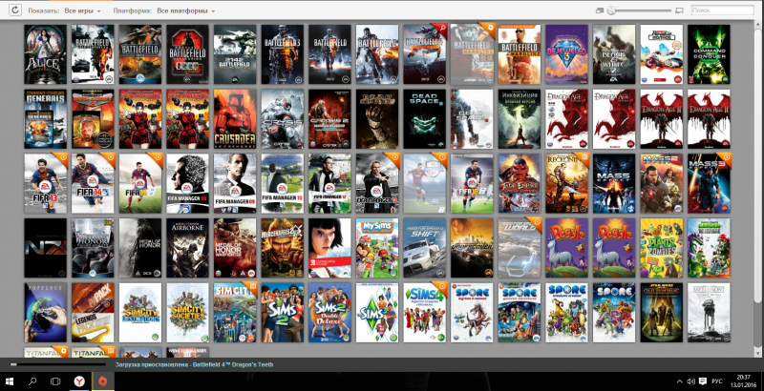Click the tile size slider handle
The image size is (764, 391).
(611, 10)
